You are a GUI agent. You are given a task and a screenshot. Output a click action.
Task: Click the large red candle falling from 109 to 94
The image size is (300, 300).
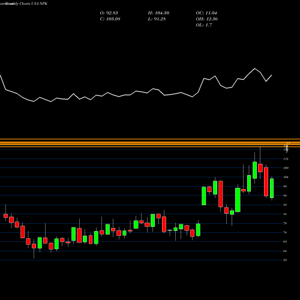point(266,182)
